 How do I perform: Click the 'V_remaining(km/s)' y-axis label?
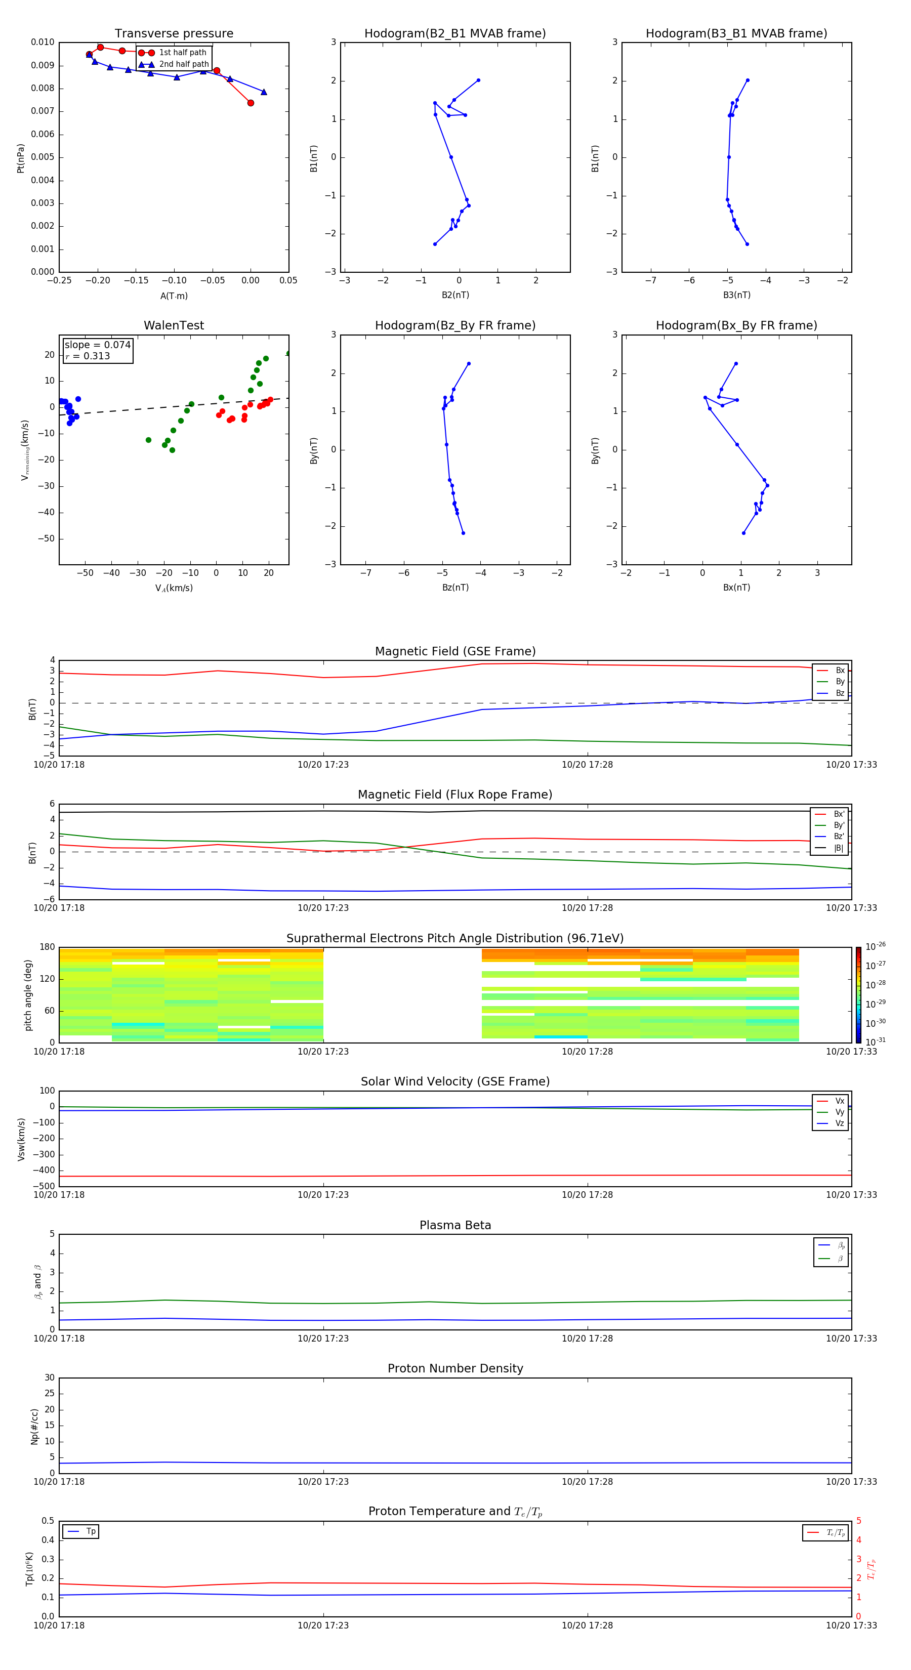(25, 450)
